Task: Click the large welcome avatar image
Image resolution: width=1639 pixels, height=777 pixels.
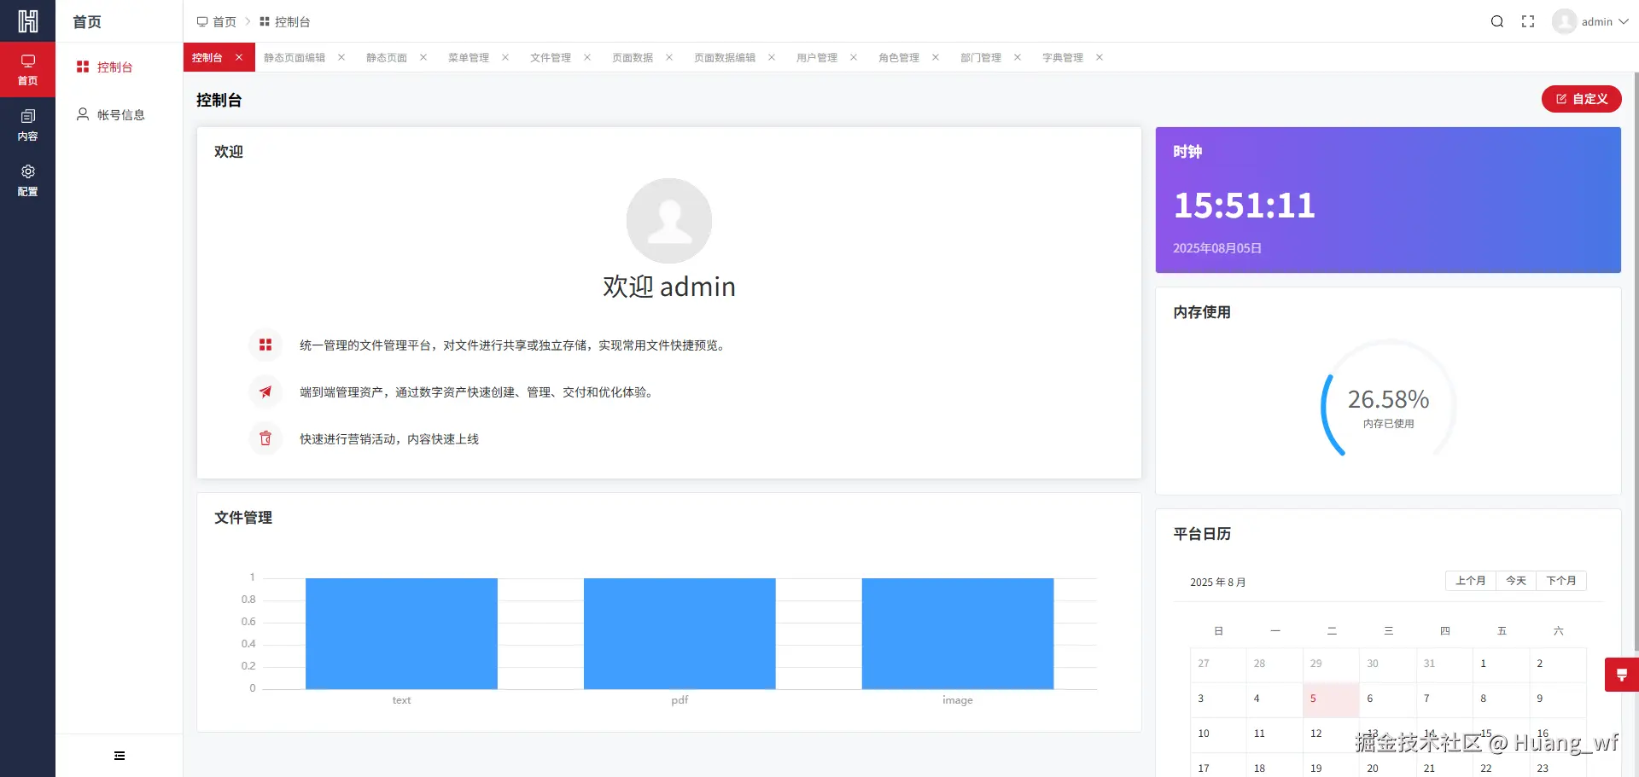Action: pos(669,221)
